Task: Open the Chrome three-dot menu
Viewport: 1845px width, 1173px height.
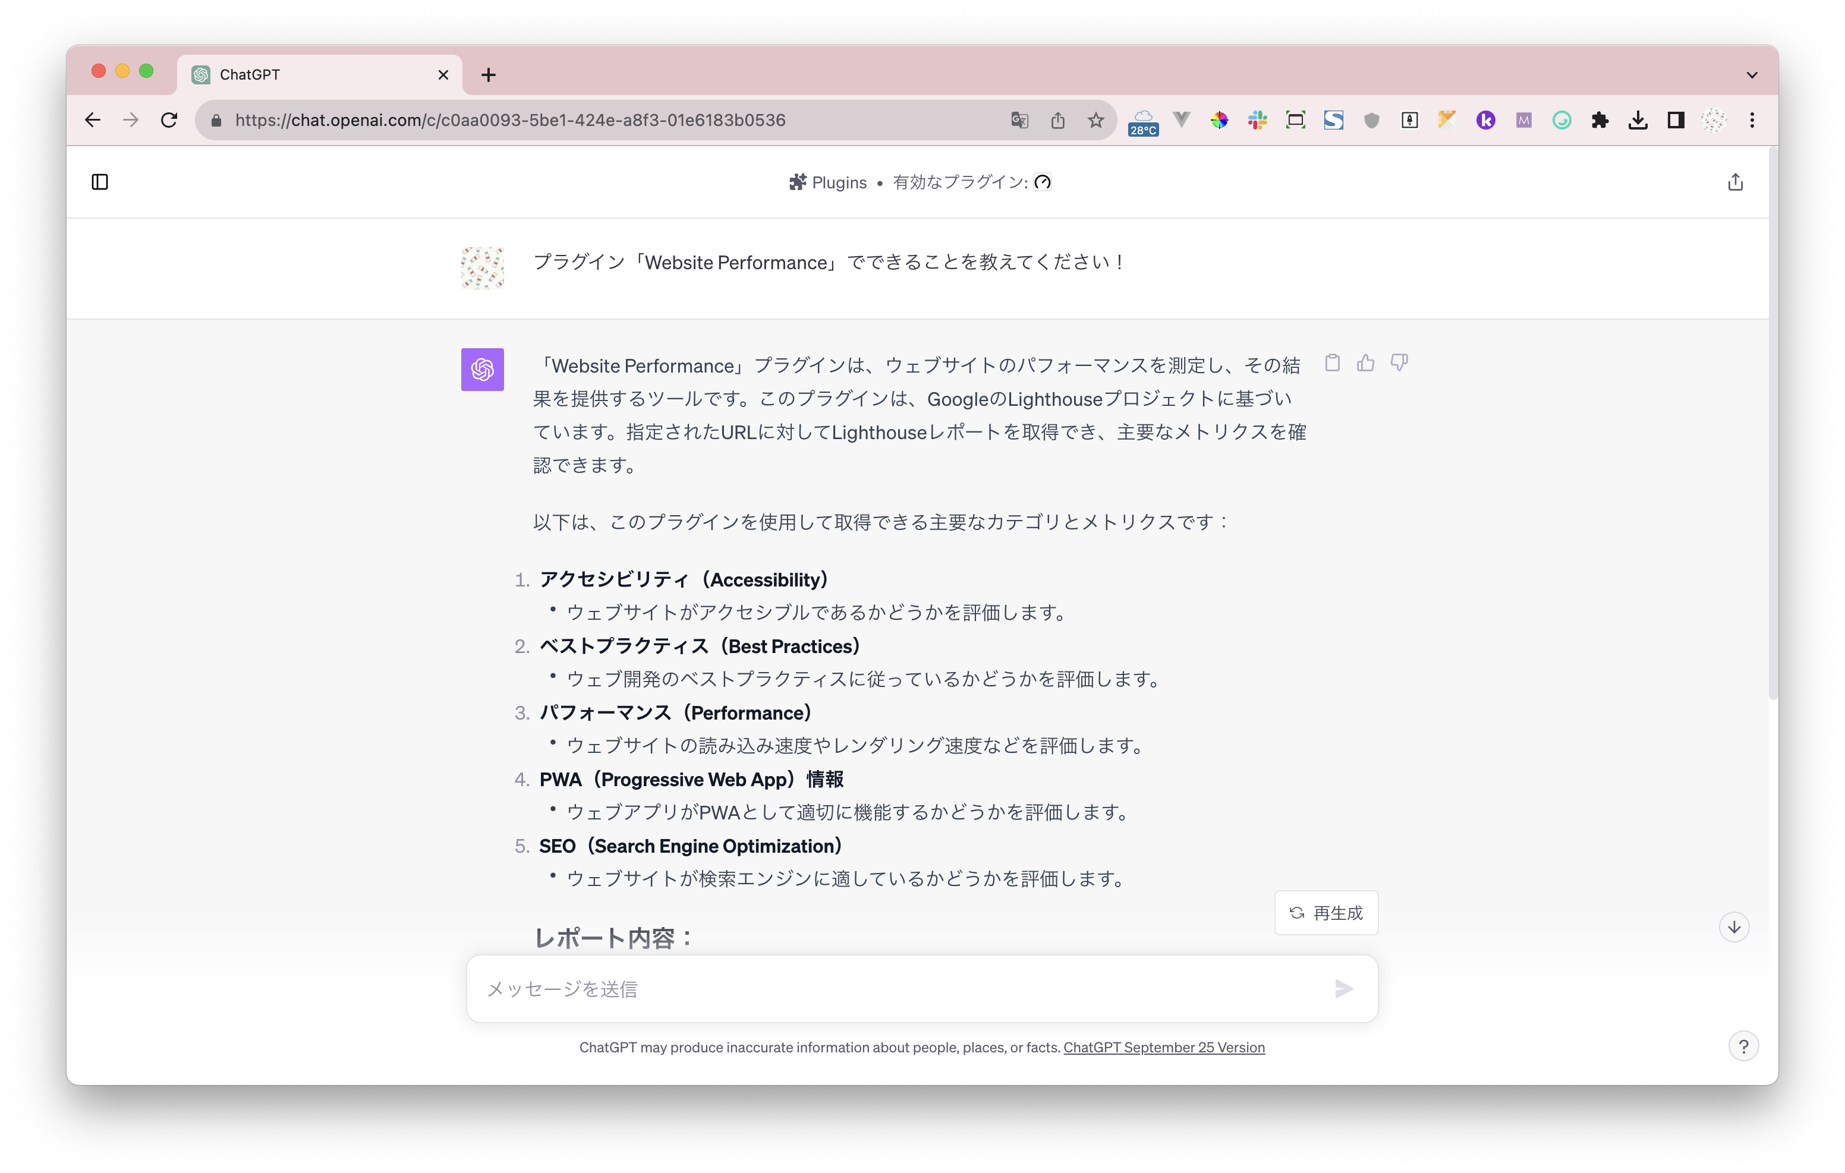Action: pyautogui.click(x=1752, y=120)
